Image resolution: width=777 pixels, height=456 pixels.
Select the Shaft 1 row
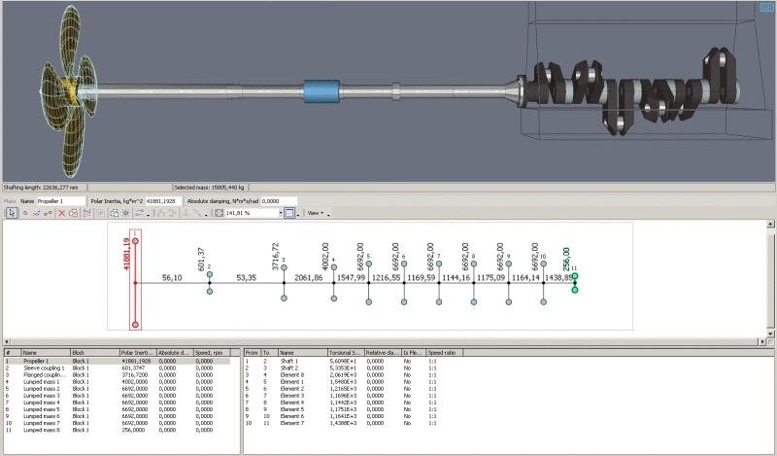pyautogui.click(x=289, y=361)
